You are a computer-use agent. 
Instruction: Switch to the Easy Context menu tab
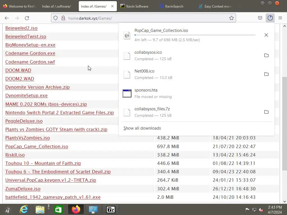point(216,6)
